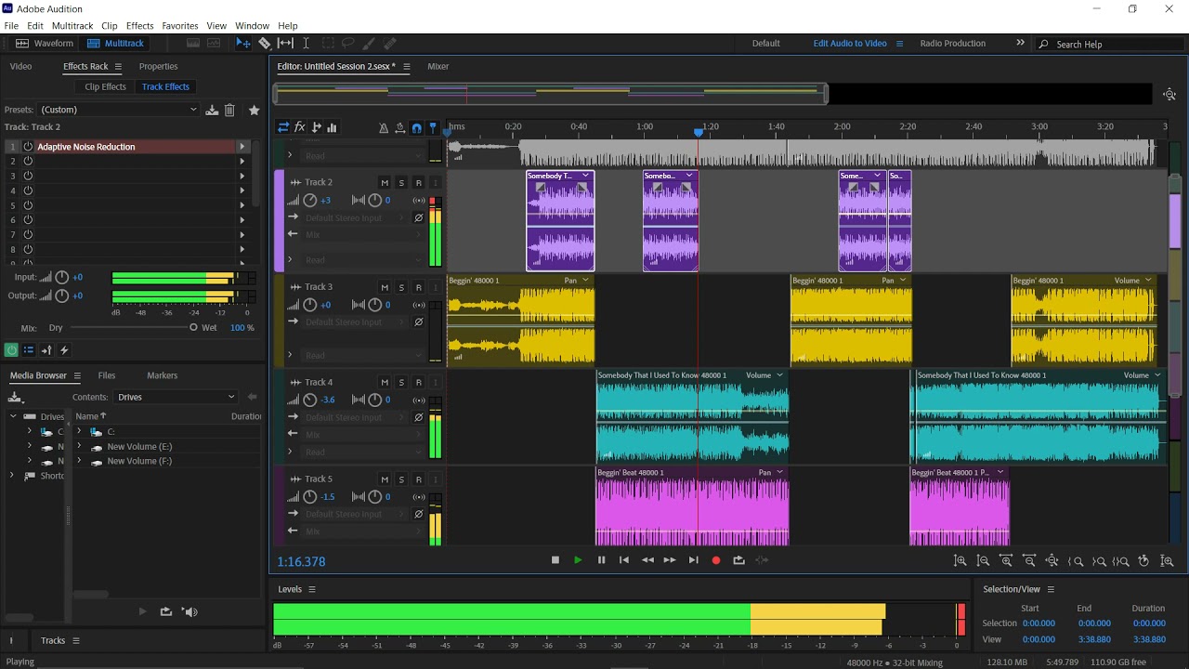The width and height of the screenshot is (1189, 669).
Task: Switch to the Markers tab
Action: click(163, 375)
